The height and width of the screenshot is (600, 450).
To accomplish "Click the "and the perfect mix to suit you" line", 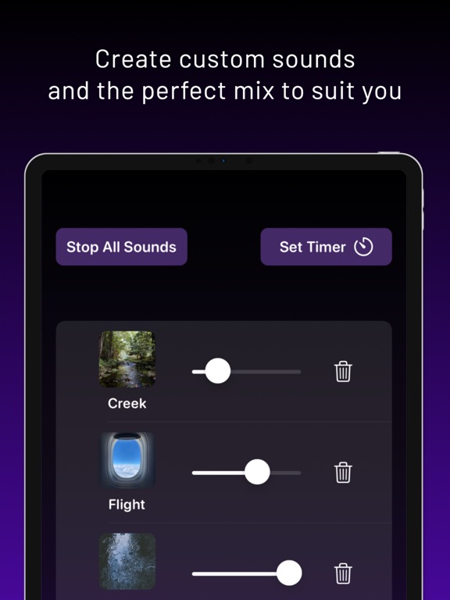I will pos(225,92).
